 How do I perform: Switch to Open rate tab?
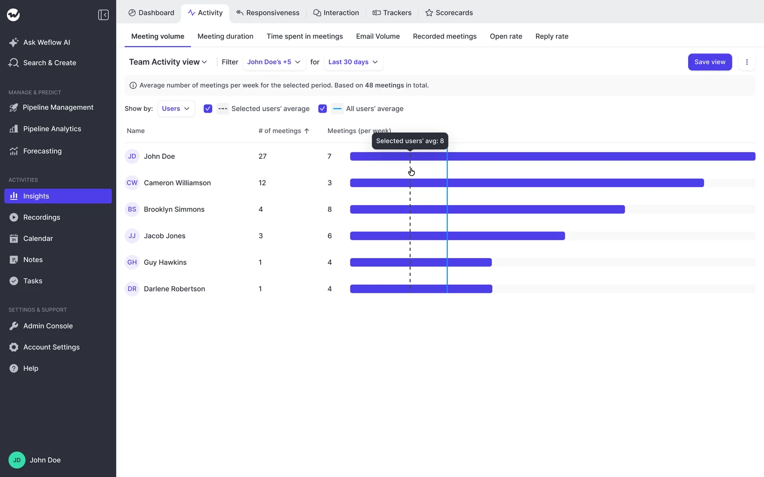[506, 36]
